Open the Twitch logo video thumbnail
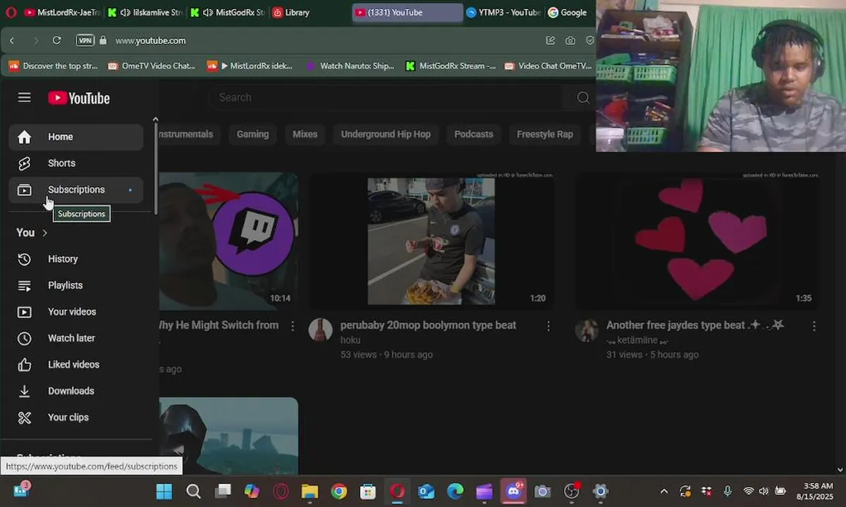 pos(228,241)
